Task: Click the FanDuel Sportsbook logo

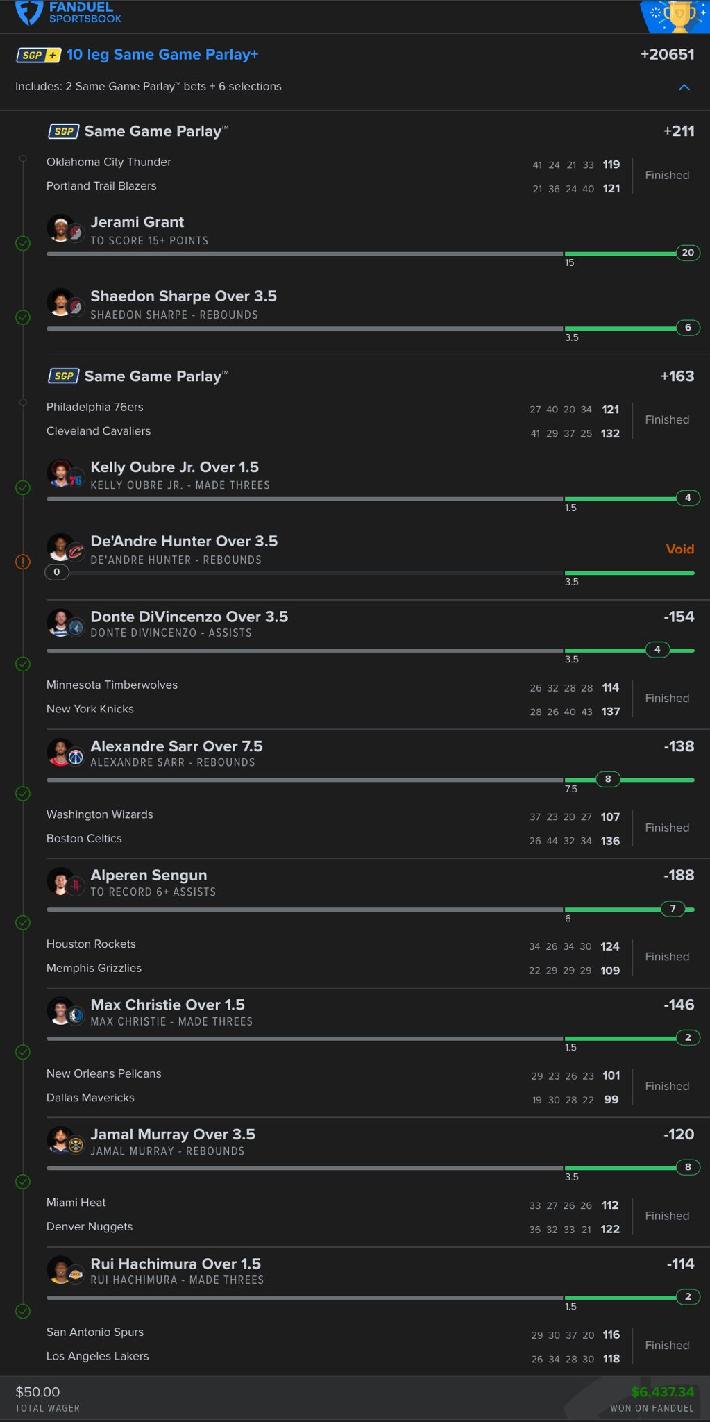Action: 68,12
